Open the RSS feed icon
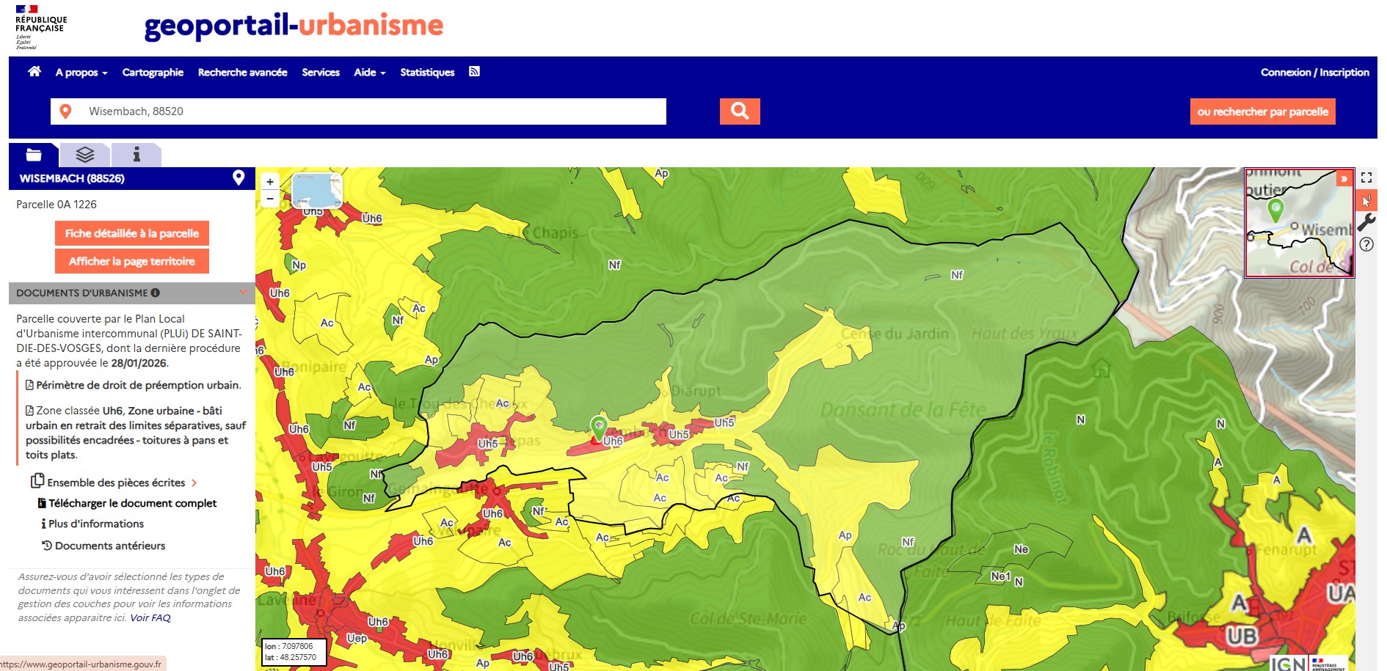The image size is (1387, 671). [x=475, y=71]
